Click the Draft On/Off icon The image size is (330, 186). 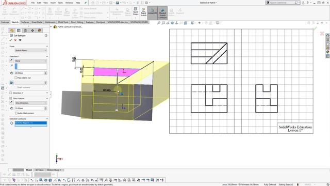11,83
